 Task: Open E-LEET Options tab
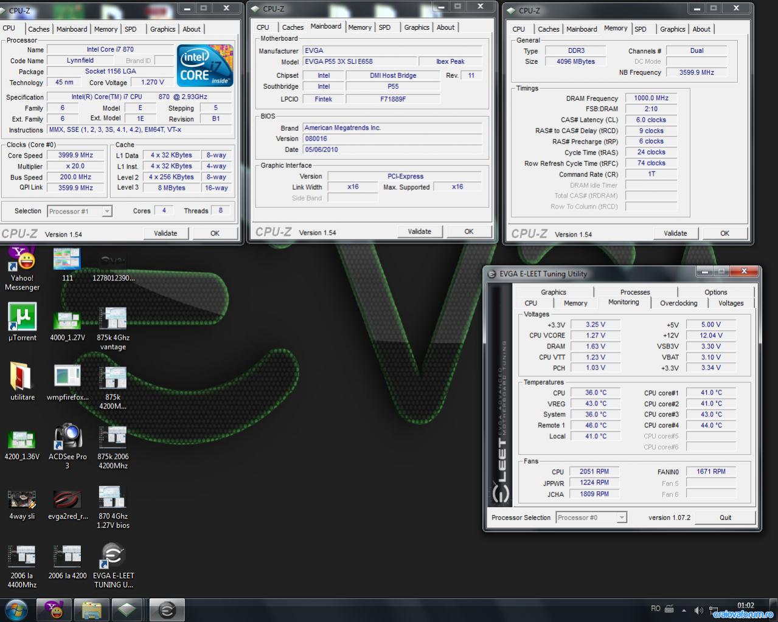(716, 292)
